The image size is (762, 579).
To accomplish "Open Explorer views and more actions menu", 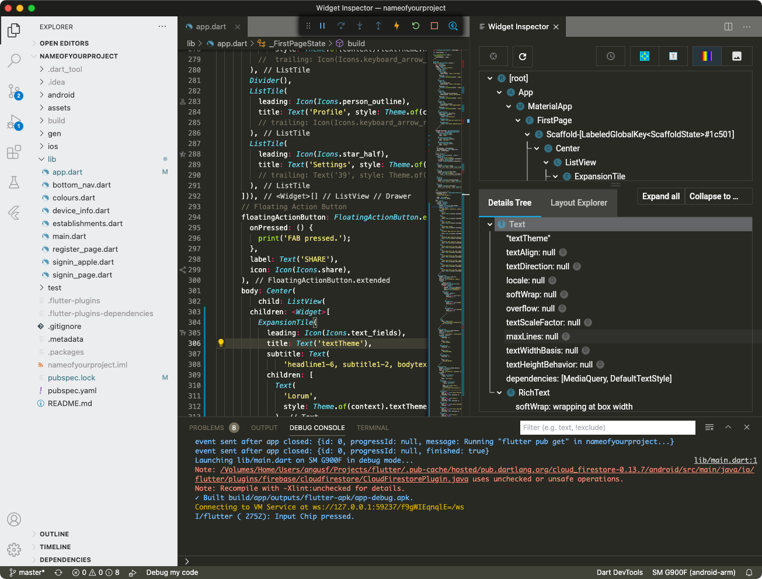I will pos(162,27).
